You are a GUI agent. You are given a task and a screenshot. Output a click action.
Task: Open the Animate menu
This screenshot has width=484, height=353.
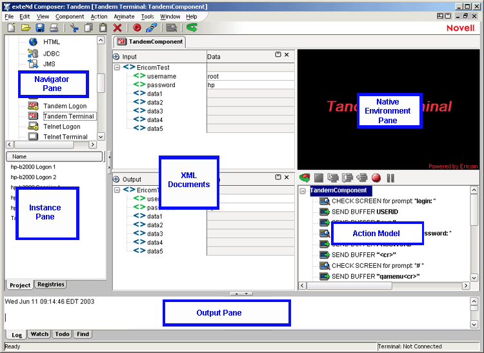(124, 16)
